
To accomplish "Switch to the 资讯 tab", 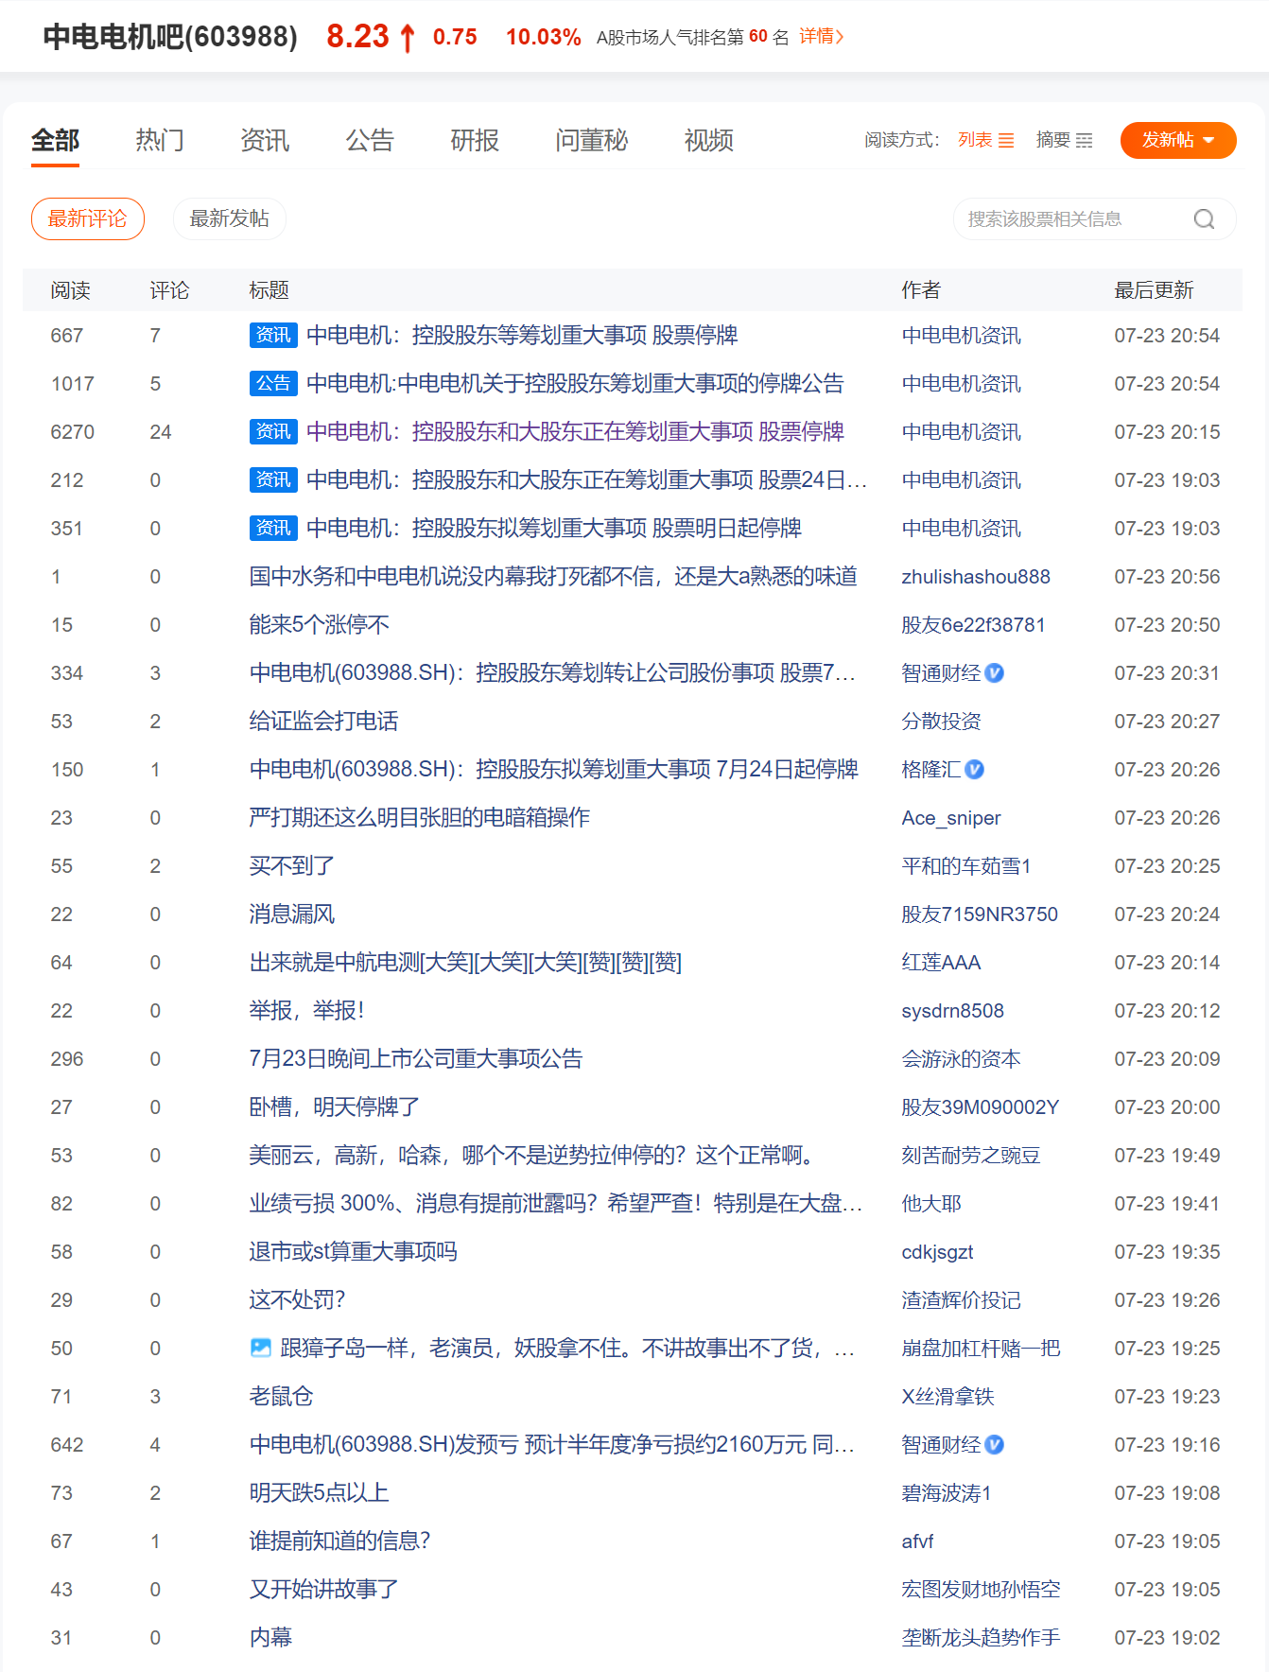I will coord(265,141).
